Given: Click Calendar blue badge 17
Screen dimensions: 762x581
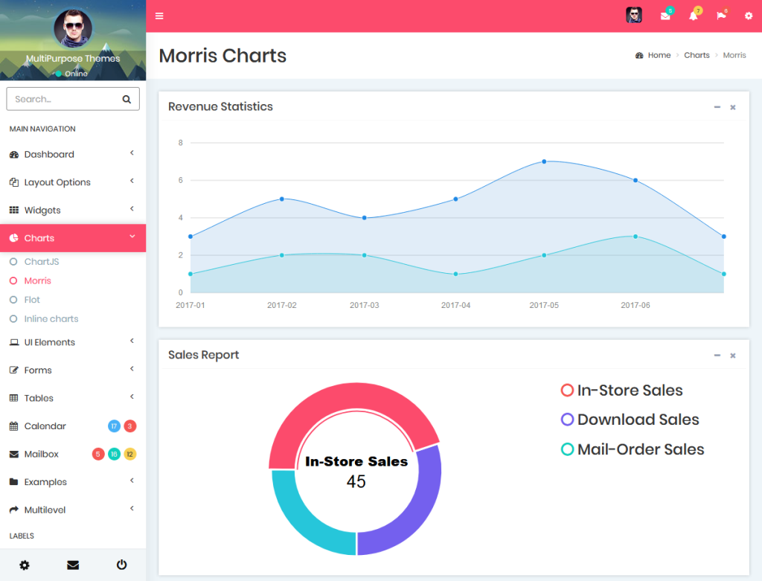Looking at the screenshot, I should click(x=114, y=426).
